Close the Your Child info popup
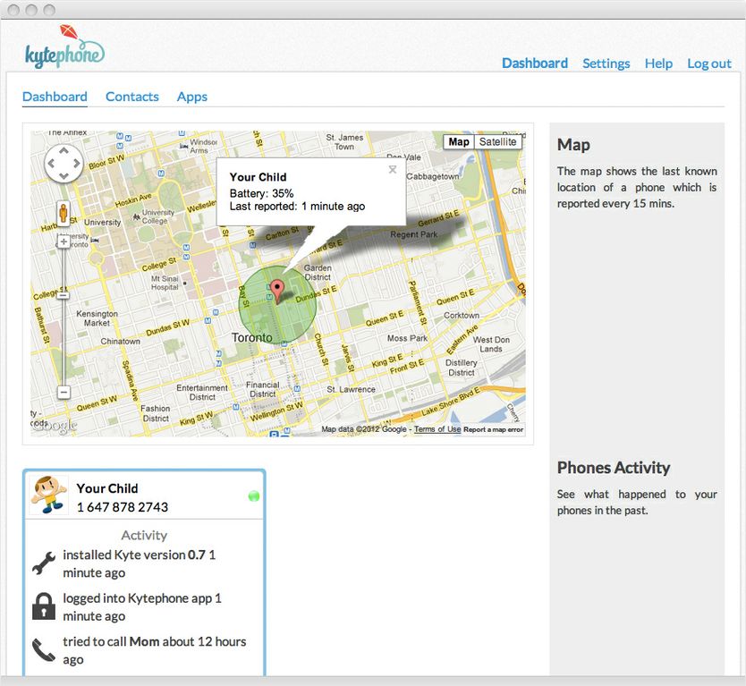 coord(392,170)
